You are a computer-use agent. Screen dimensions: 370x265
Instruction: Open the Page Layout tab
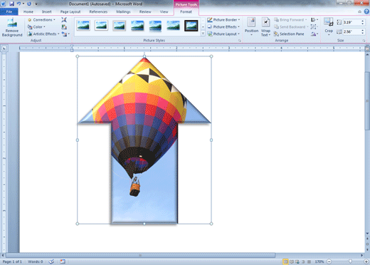pos(70,11)
